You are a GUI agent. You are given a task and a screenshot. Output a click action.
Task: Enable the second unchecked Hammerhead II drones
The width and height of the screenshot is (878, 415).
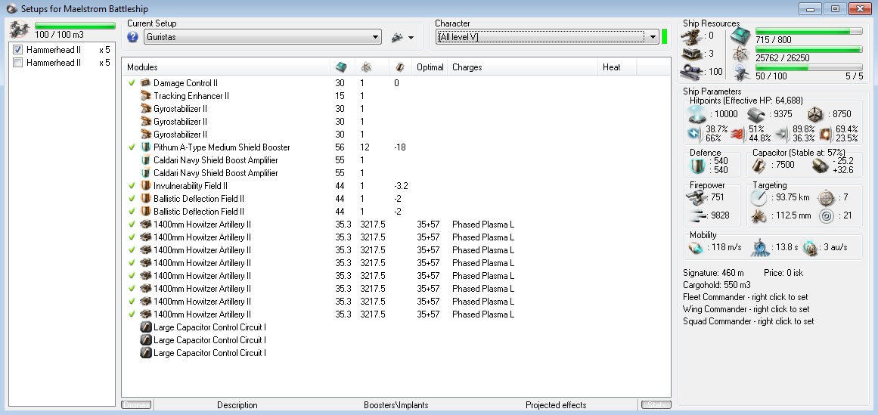click(17, 63)
